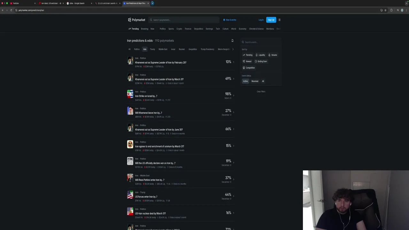Click the browser back arrow
409x230 pixels.
click(x=3, y=10)
